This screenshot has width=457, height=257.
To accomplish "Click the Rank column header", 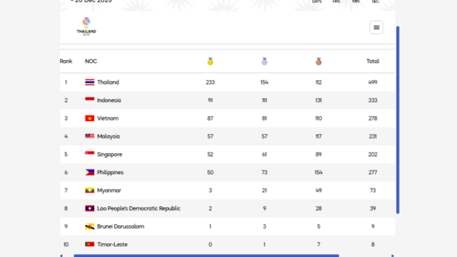I will (66, 61).
